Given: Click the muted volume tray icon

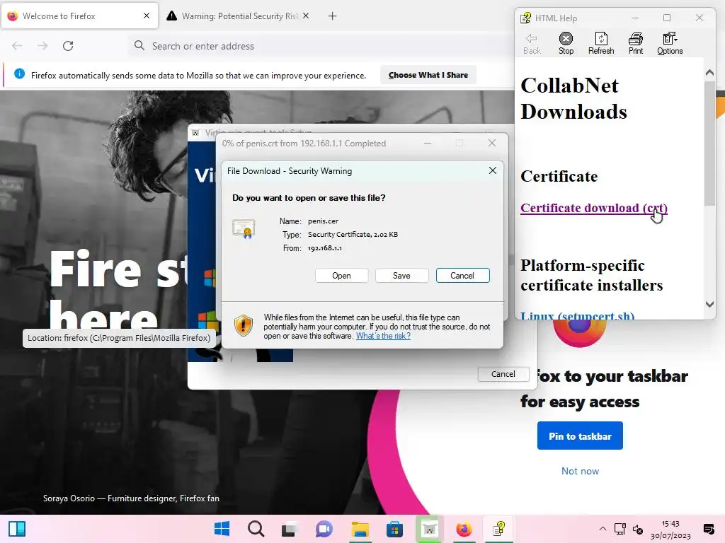Looking at the screenshot, I should 638,529.
